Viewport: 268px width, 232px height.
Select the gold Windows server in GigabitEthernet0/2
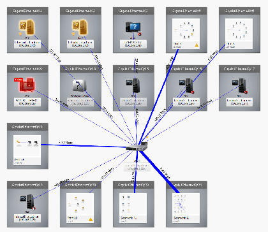click(80, 27)
